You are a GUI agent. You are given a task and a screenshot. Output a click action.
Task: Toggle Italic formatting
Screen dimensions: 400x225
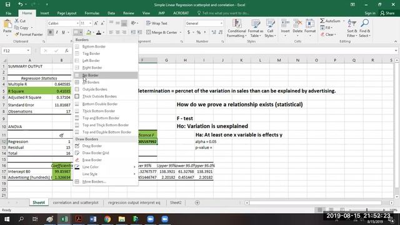click(57, 32)
